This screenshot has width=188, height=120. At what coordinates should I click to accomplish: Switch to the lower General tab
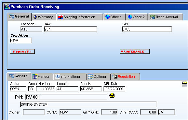19,76
